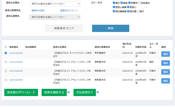Check the select-all checkbox in table header
175x107 pixels.
pos(6,47)
